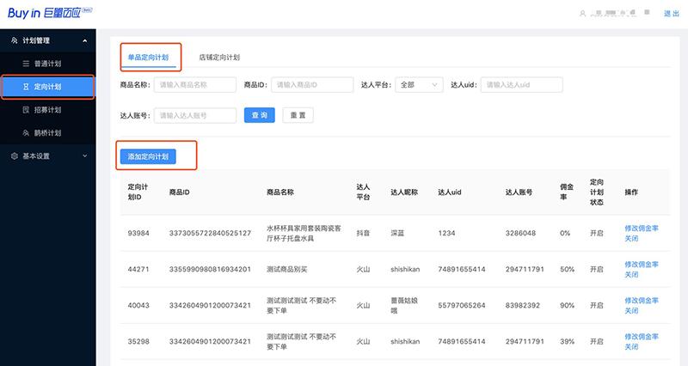Screen dimensions: 688x366
Task: Click the 重置 reset button
Action: (x=298, y=115)
